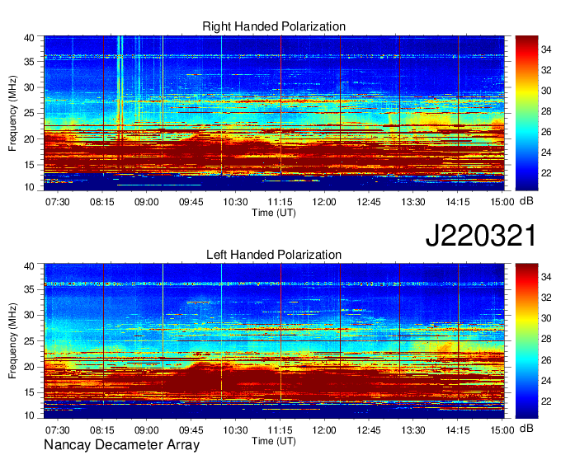561x455 pixels.
Task: Click "13:30" time tick on Right Handed plot
Action: pos(413,202)
